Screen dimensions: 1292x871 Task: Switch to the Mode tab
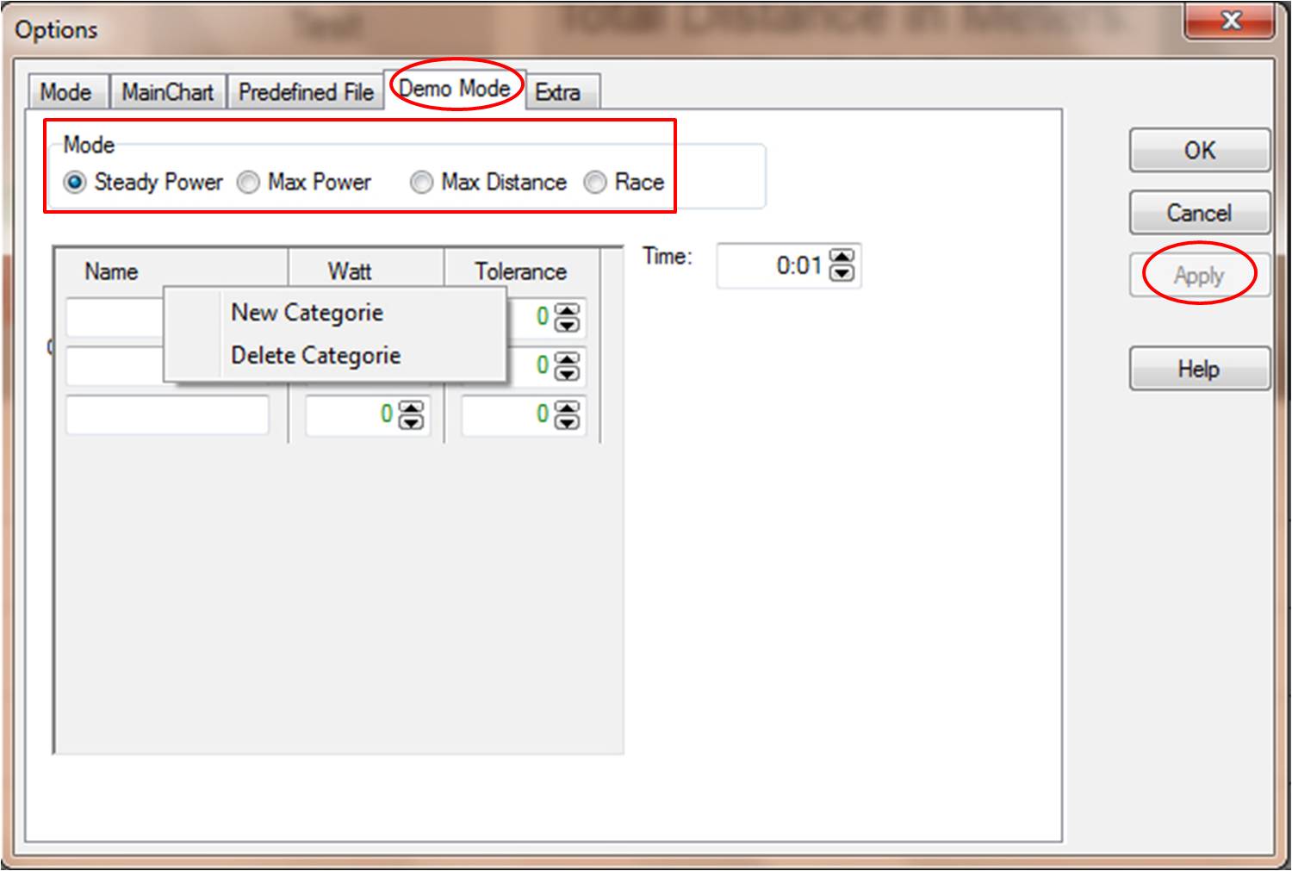66,92
